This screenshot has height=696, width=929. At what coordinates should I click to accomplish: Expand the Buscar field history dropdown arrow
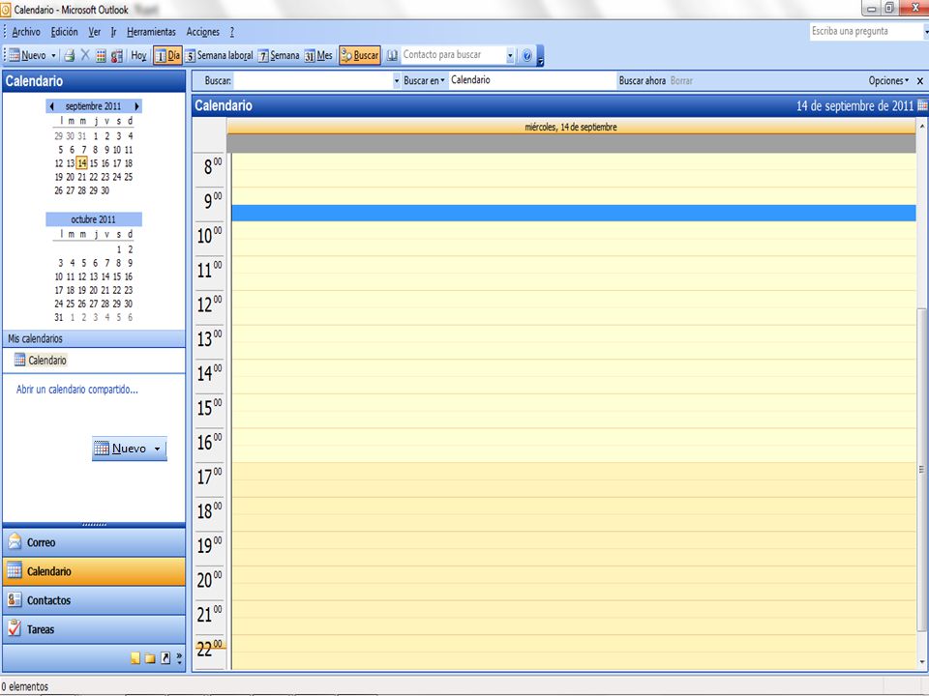click(x=397, y=80)
